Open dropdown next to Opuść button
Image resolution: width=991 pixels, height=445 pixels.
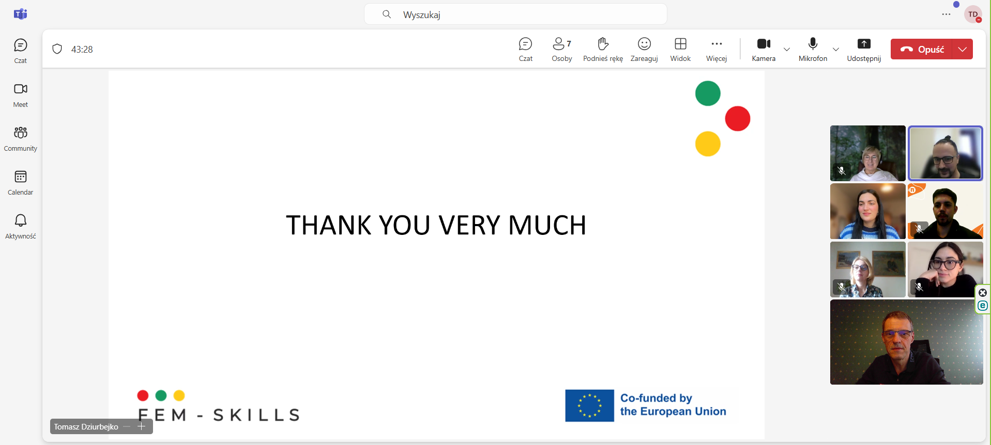[x=963, y=50]
